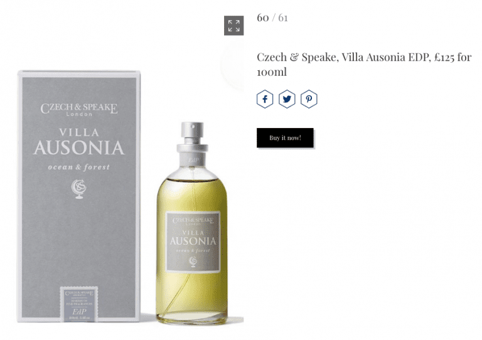
Task: Share this product on Facebook
Action: (x=265, y=99)
